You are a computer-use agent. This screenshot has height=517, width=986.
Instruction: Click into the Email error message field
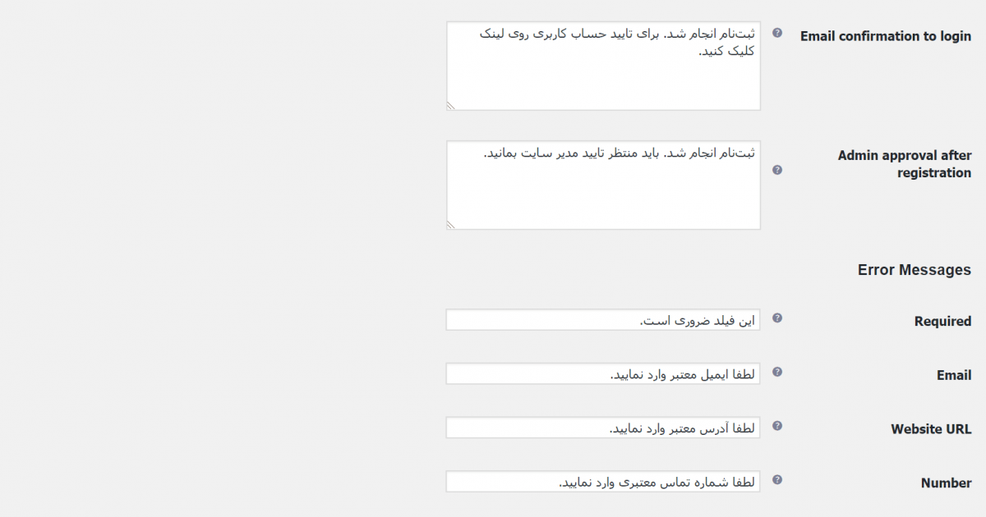coord(603,374)
